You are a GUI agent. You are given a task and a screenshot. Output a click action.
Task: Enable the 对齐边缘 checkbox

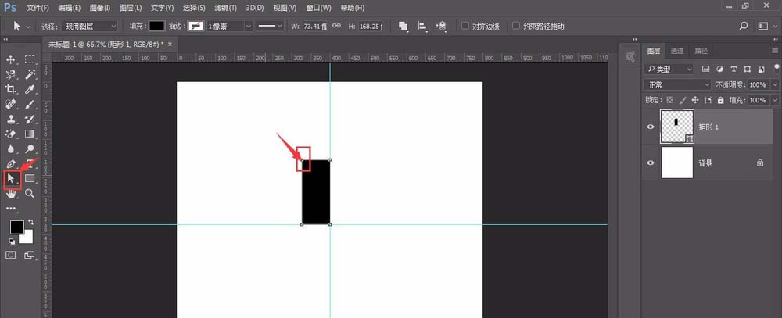[x=465, y=26]
